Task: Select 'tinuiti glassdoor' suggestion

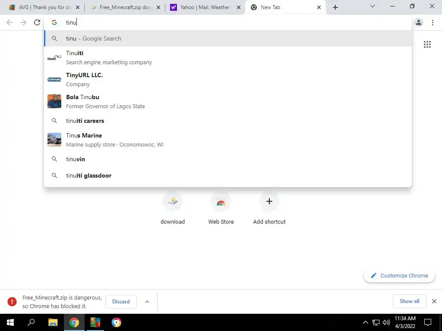Action: (x=228, y=176)
